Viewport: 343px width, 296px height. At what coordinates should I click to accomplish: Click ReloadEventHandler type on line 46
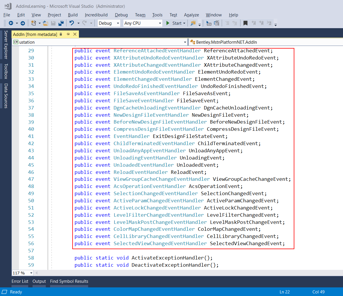[141, 172]
